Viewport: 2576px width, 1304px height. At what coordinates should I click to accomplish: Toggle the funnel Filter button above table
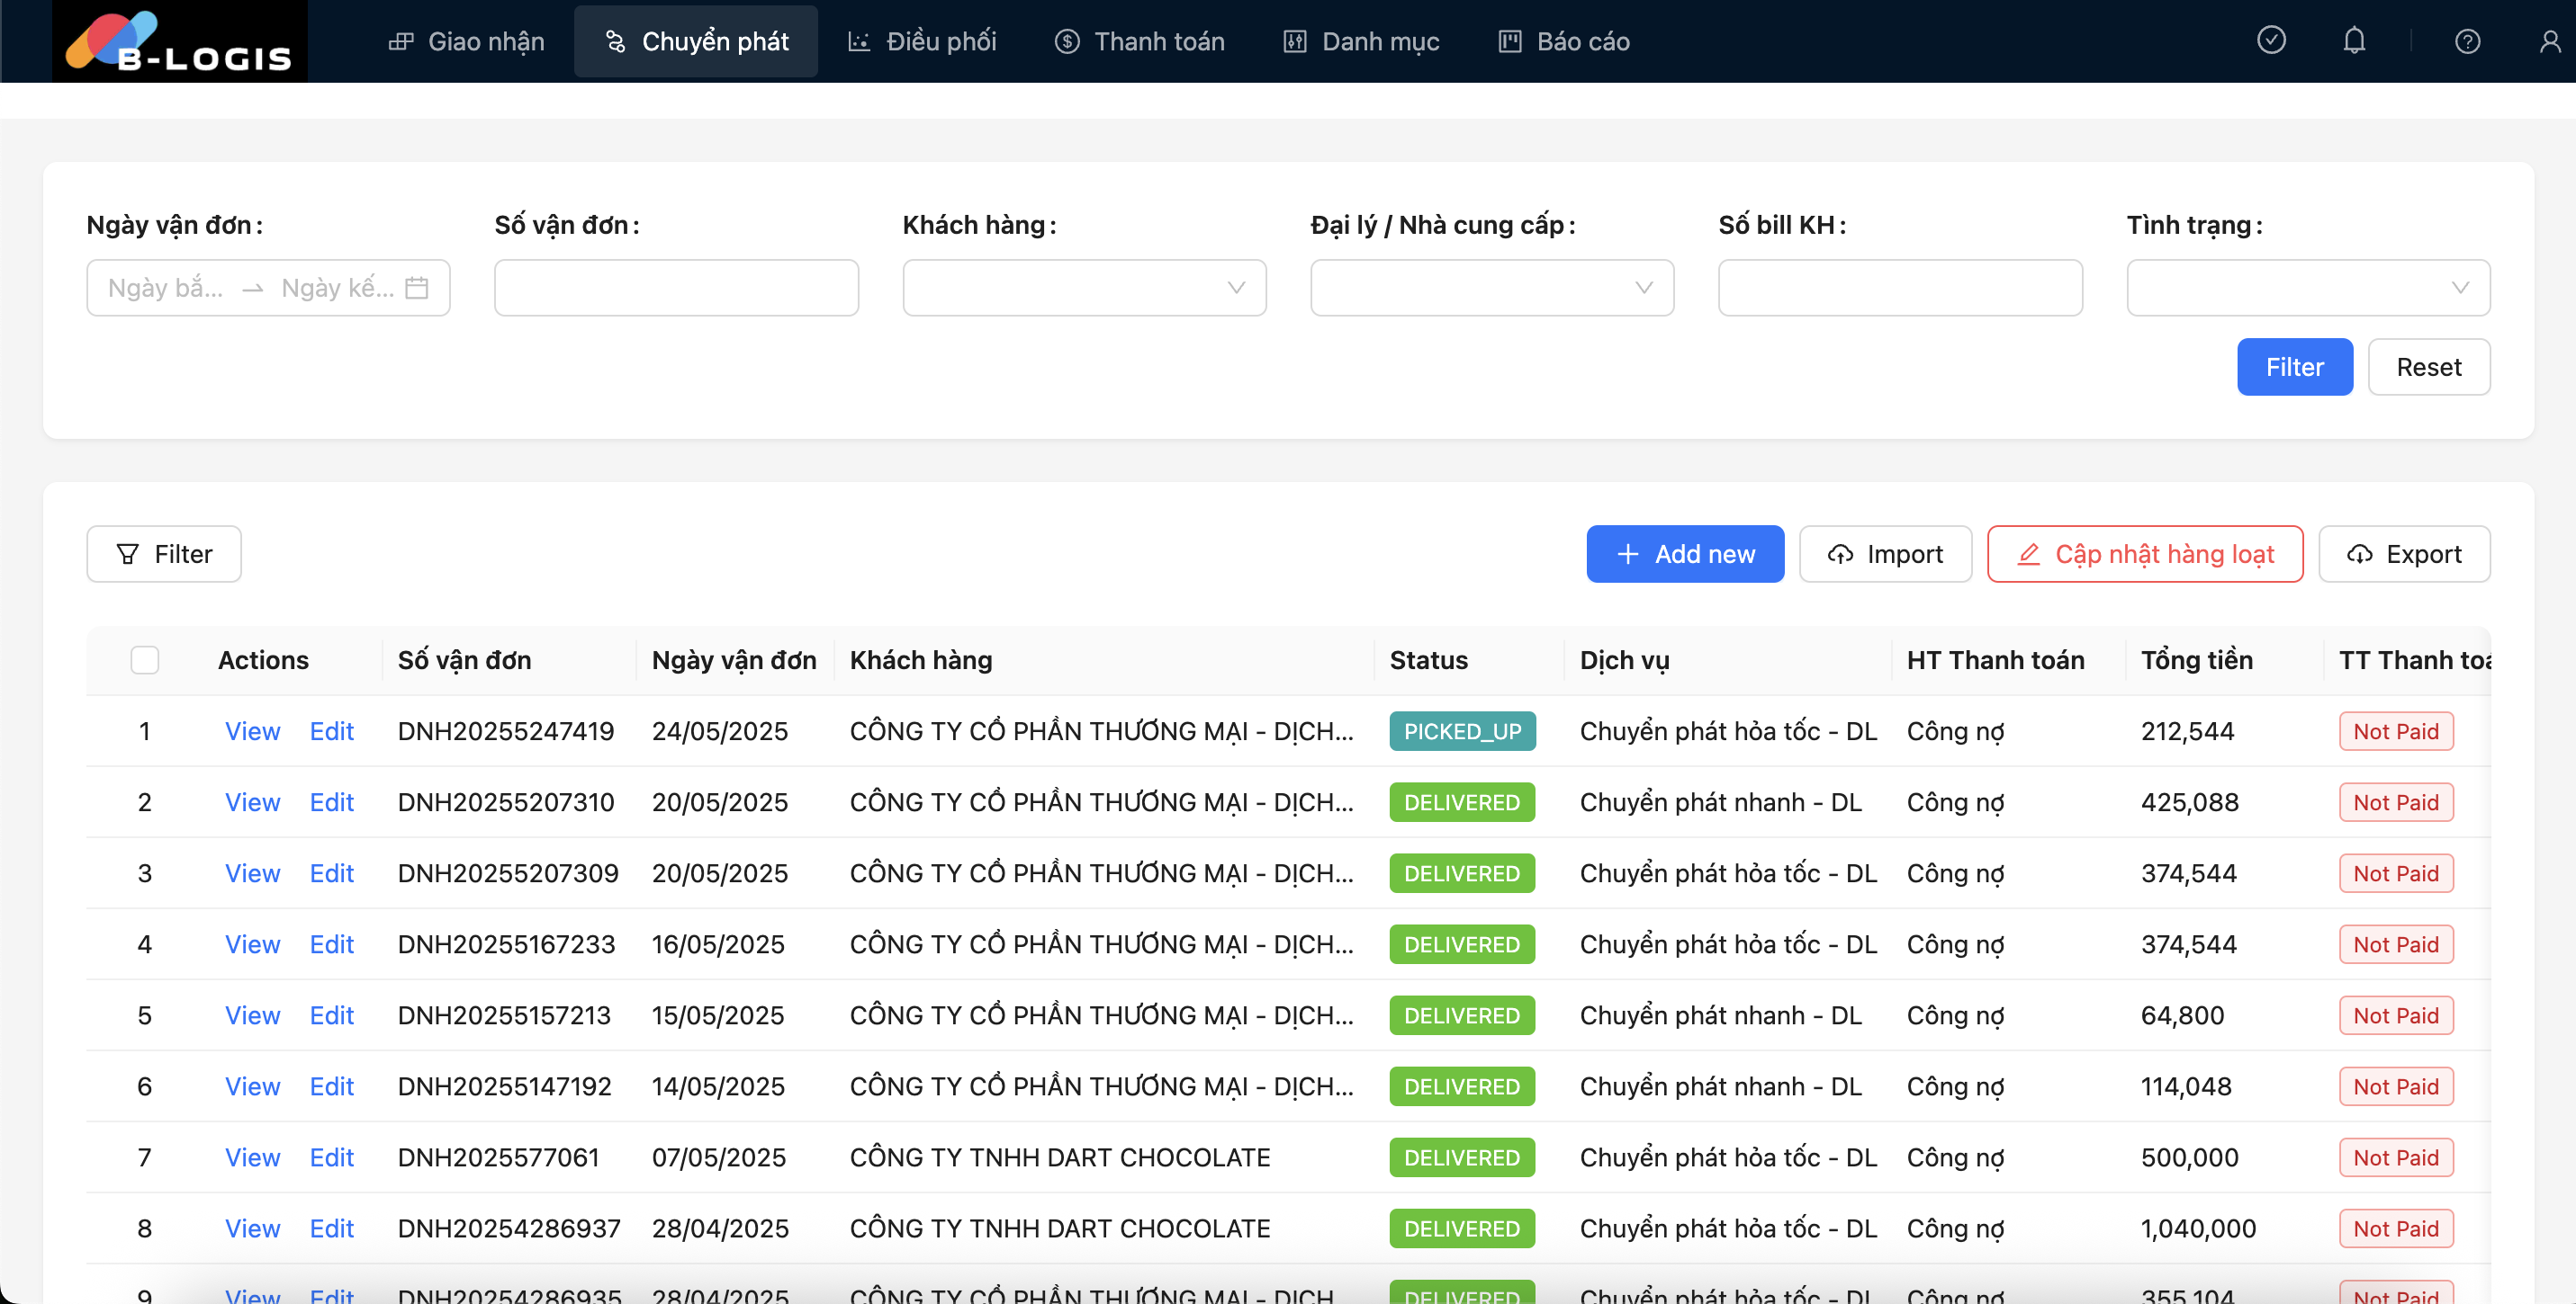[164, 554]
